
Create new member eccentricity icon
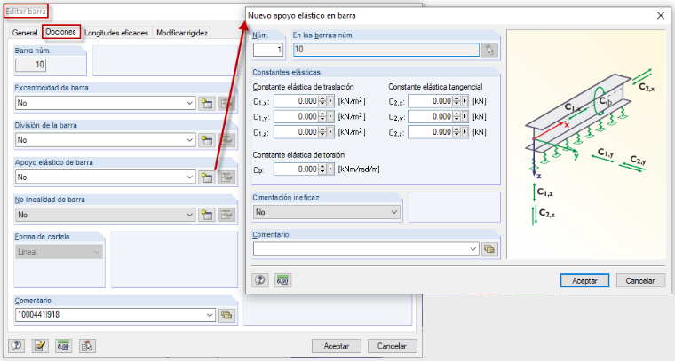click(207, 103)
